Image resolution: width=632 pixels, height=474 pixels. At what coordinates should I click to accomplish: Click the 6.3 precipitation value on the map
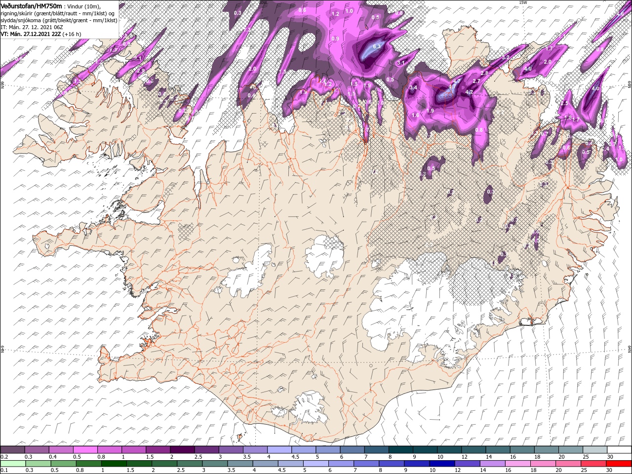point(377,46)
